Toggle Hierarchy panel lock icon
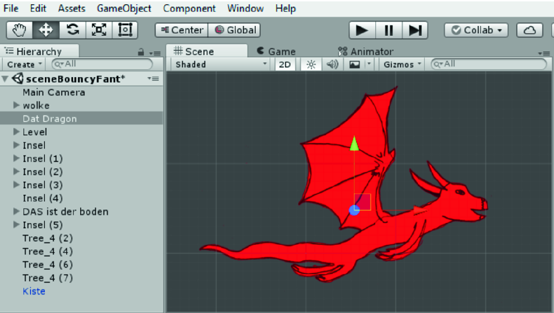Viewport: 554px width, 313px height. [141, 52]
